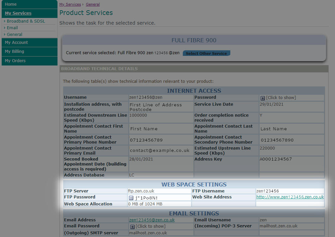Click Service Live Date 29/01/2021

point(272,104)
